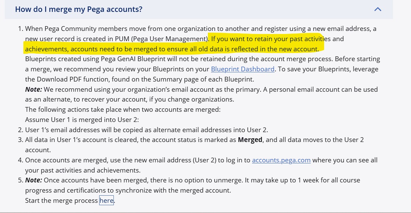Click "Note:" before "Once accounts have been merged"
The width and height of the screenshot is (411, 213).
click(34, 180)
